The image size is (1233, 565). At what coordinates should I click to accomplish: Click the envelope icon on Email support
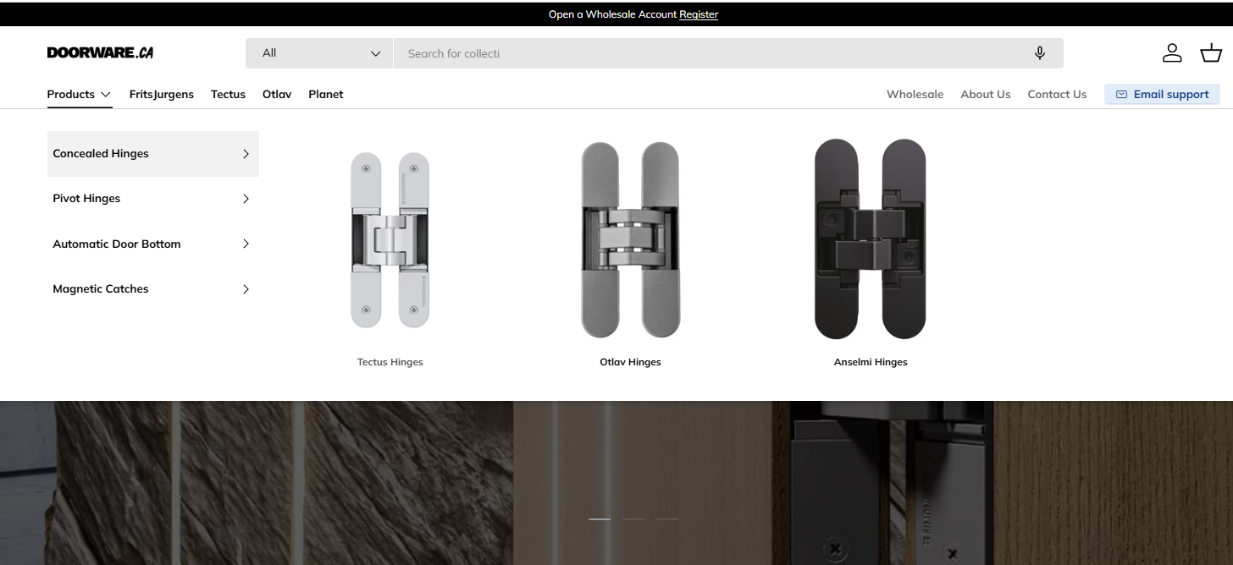1121,94
